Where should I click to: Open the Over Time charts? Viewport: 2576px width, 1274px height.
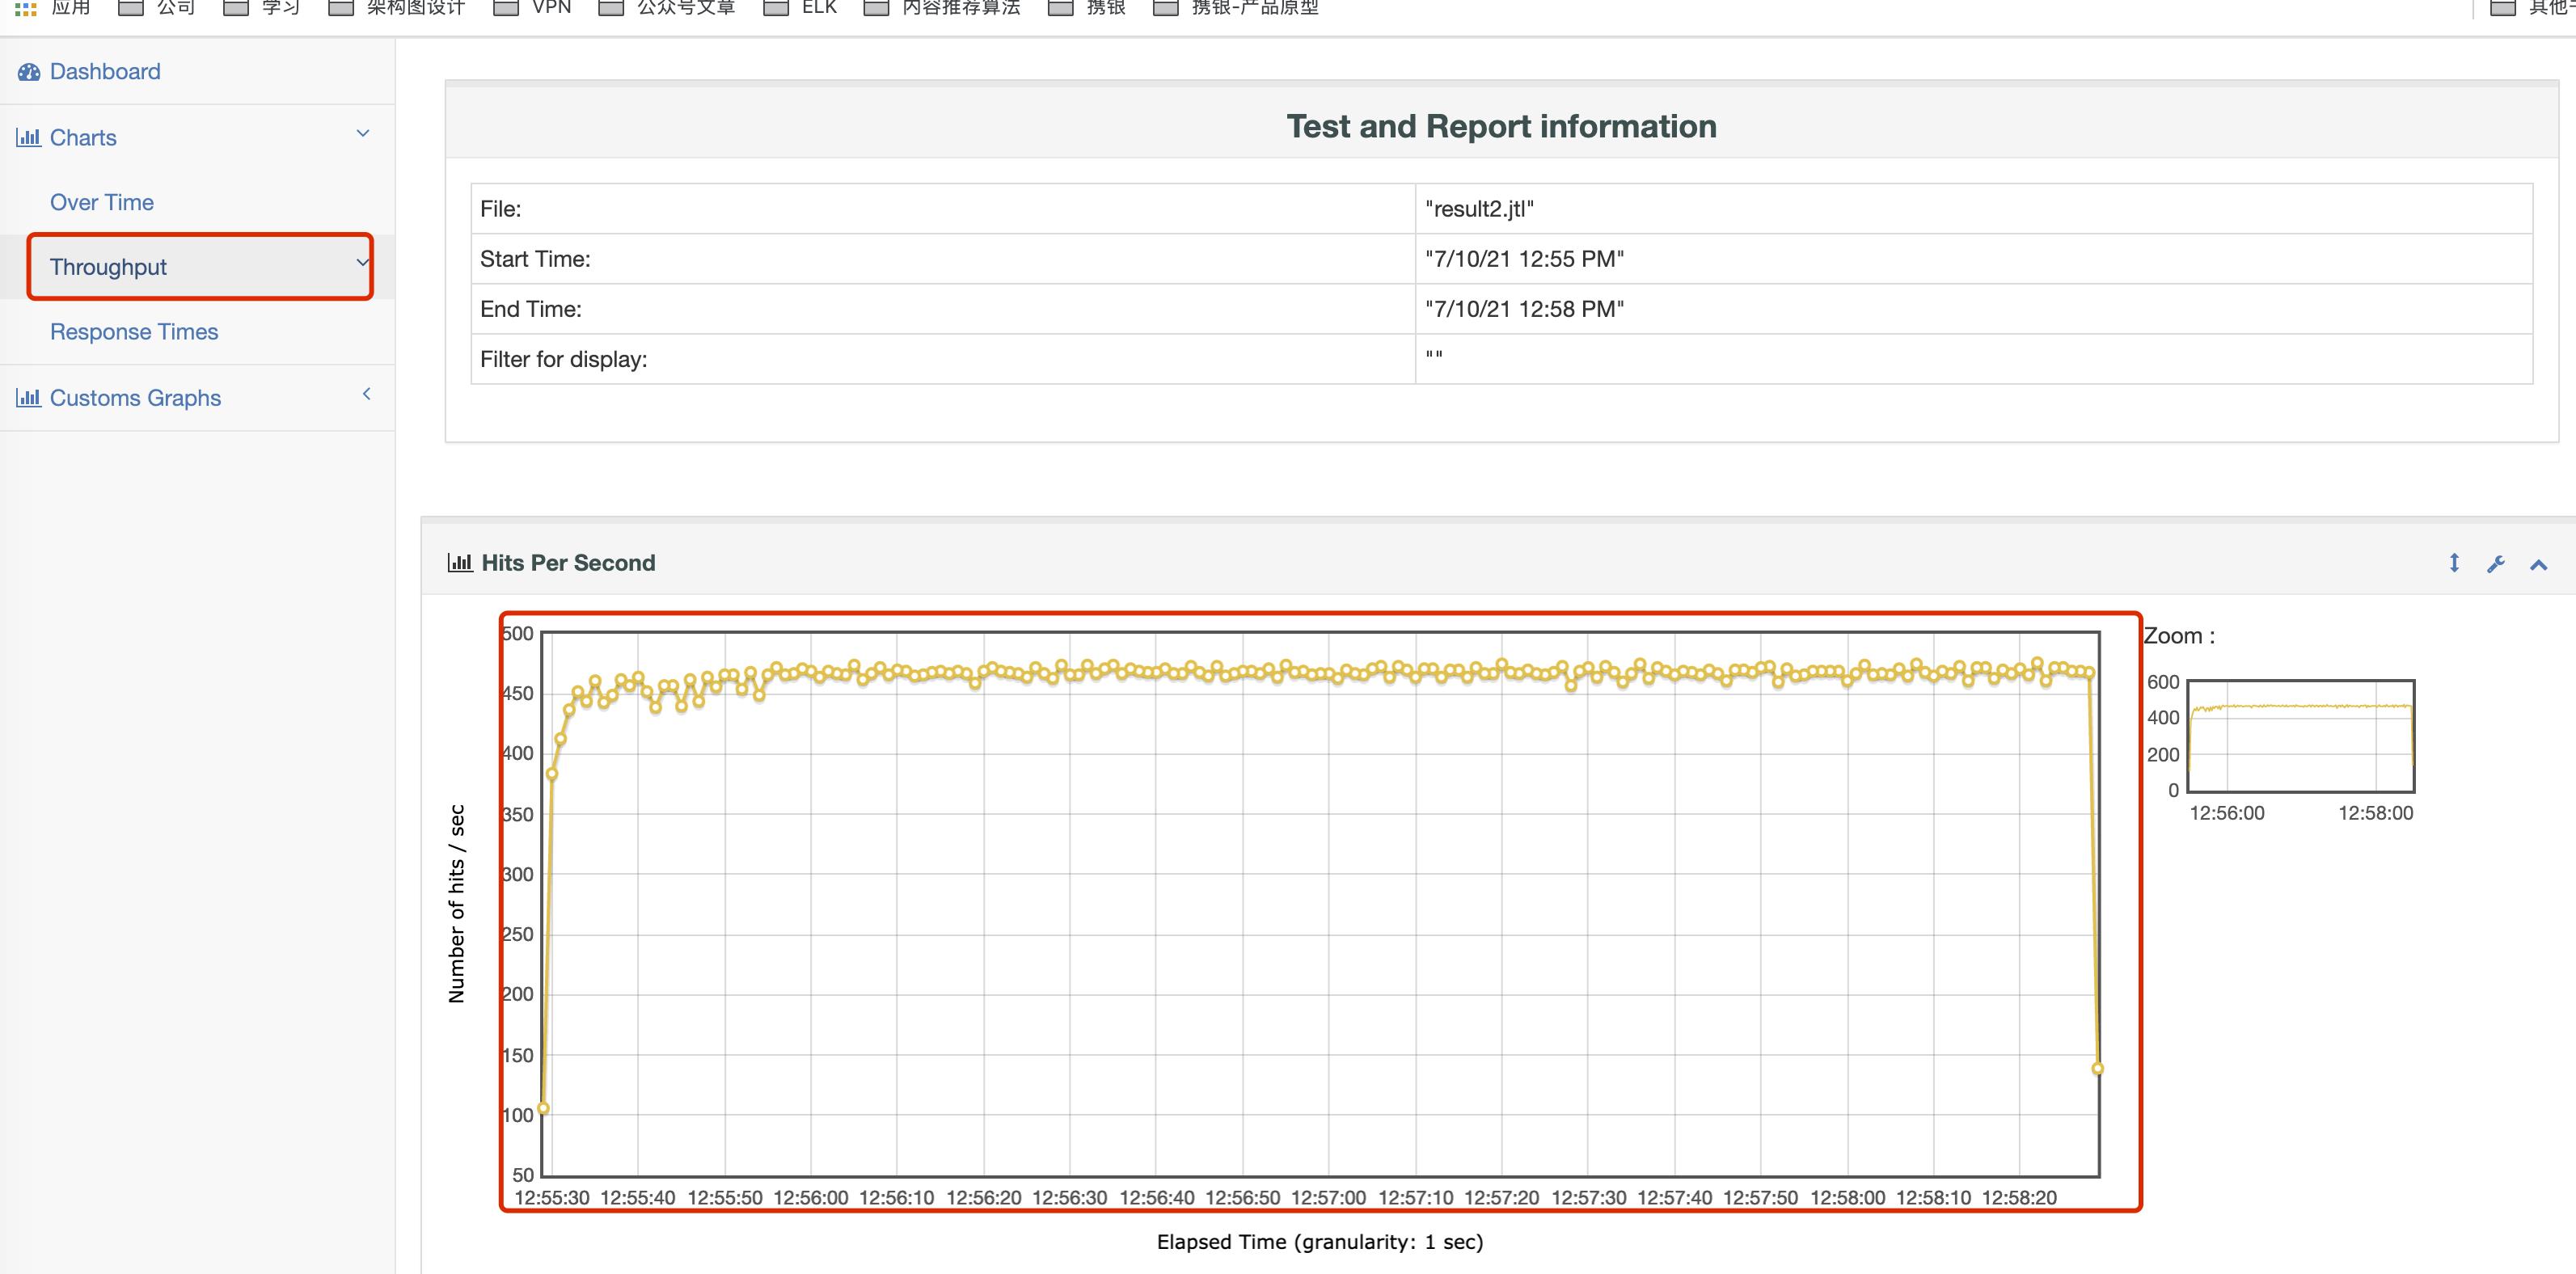[x=102, y=202]
